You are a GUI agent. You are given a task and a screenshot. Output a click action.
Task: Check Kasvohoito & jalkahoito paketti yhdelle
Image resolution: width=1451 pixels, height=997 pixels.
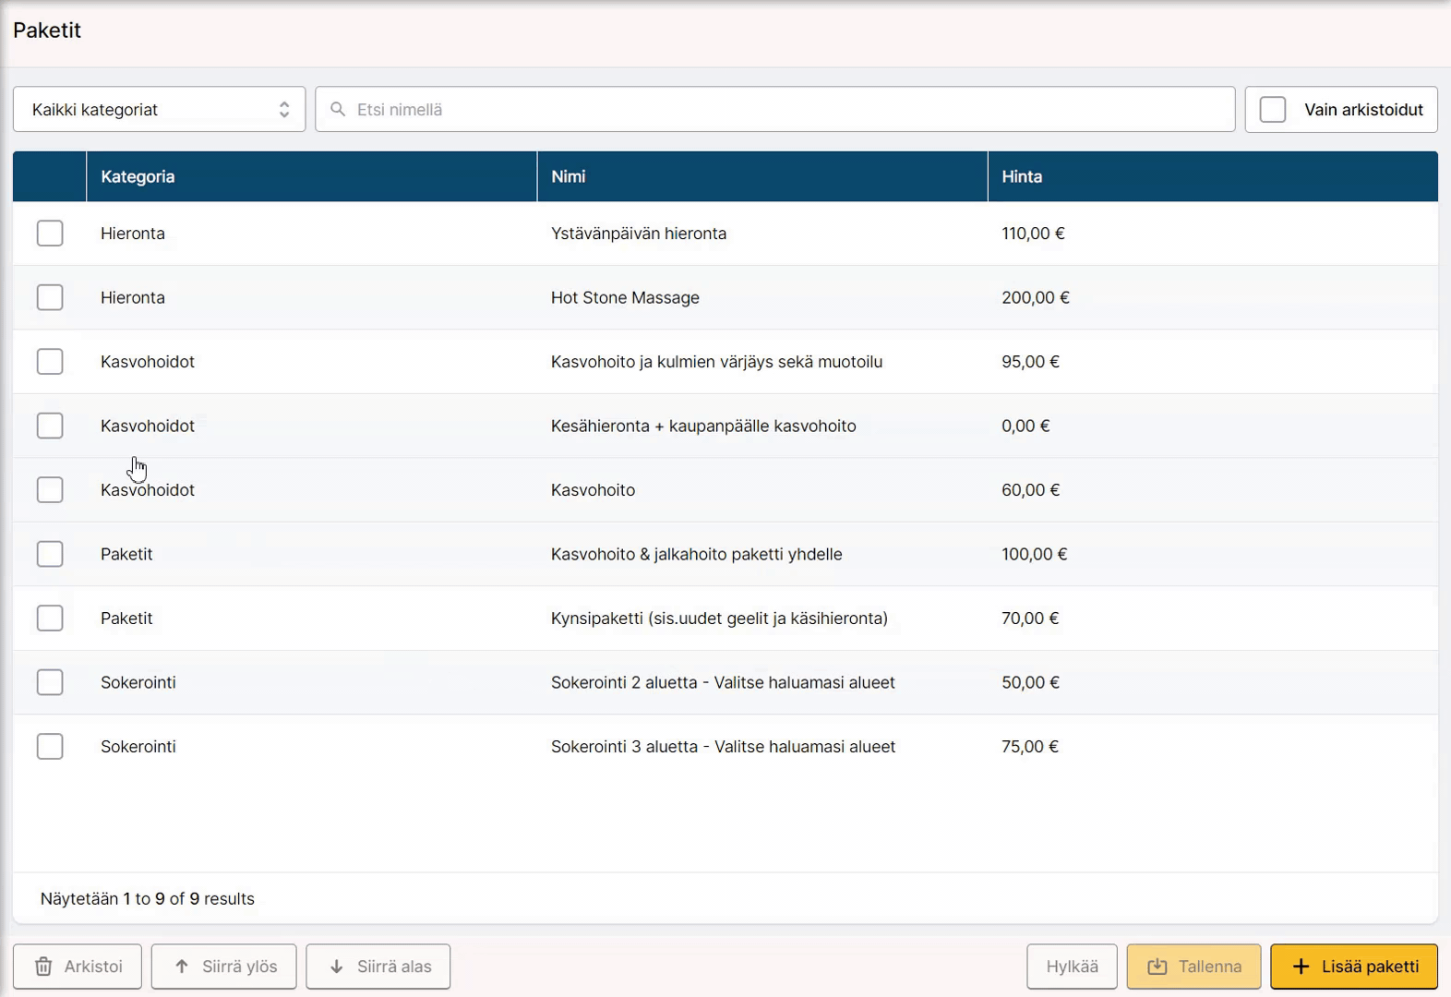click(50, 554)
